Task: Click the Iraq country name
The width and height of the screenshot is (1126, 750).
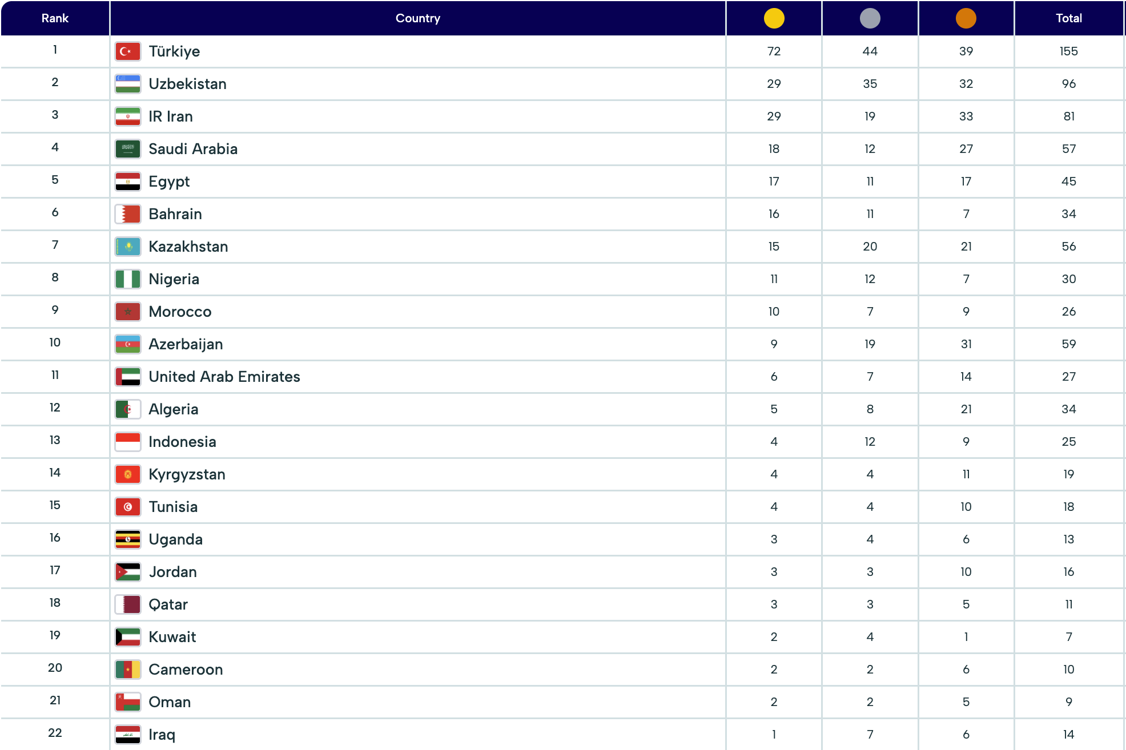Action: tap(162, 735)
